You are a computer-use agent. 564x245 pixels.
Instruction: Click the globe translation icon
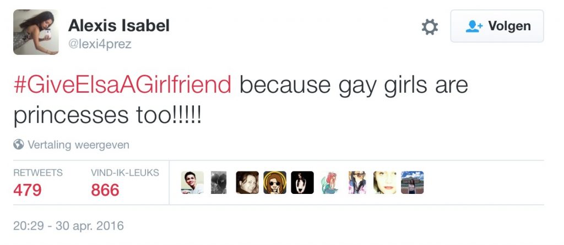pos(19,145)
